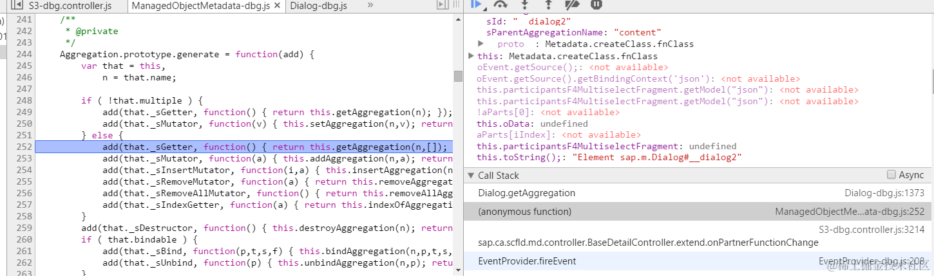Click the 'if ( !that.multiple )' code line
The width and height of the screenshot is (934, 276).
(142, 100)
